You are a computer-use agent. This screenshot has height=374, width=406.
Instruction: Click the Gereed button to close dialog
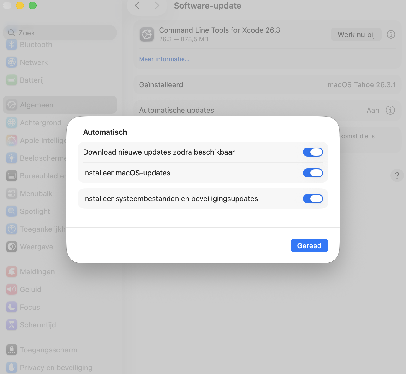309,245
